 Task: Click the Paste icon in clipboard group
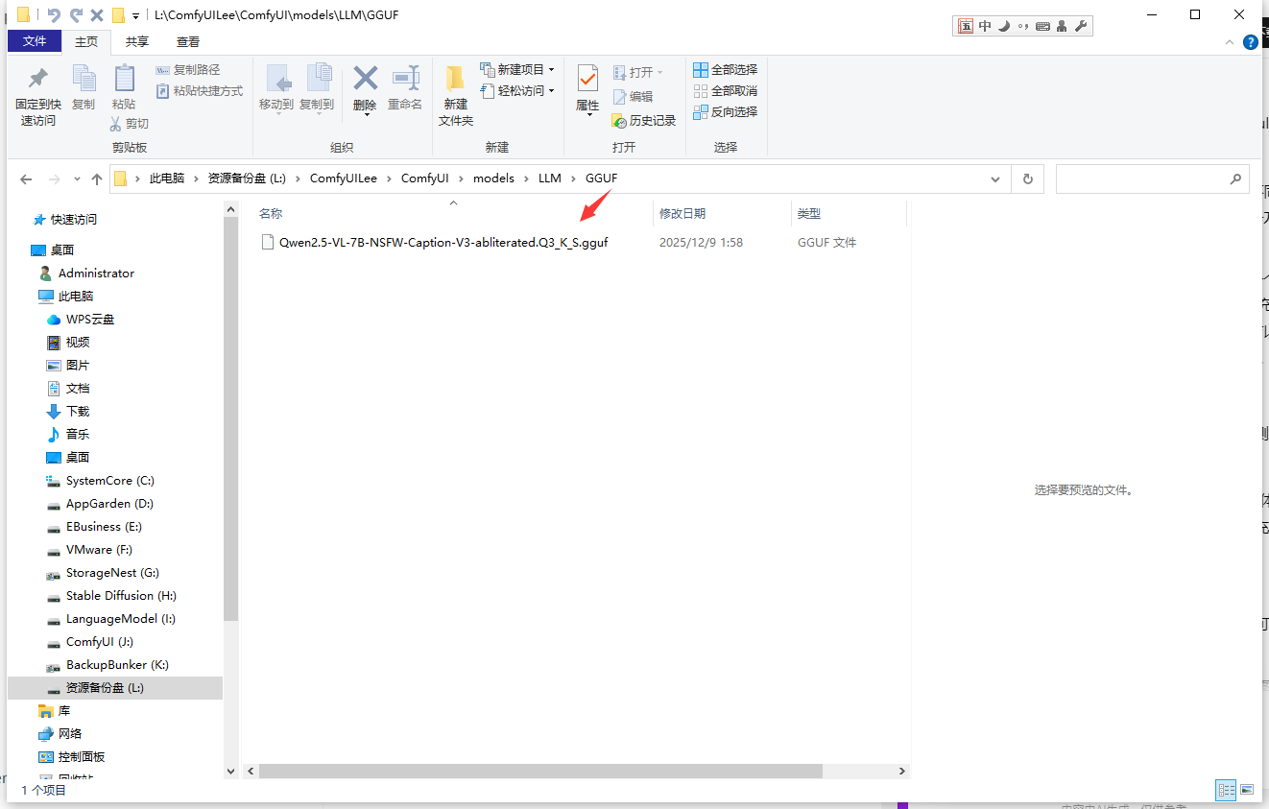tap(124, 86)
